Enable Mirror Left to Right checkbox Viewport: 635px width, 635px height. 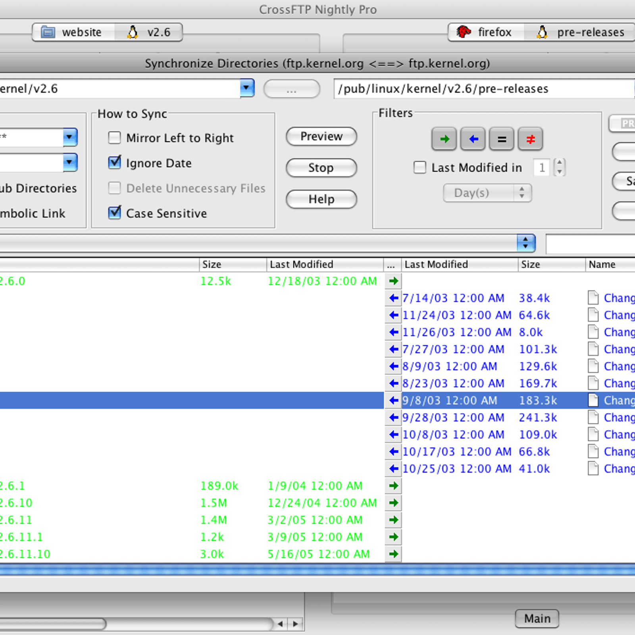coord(115,138)
